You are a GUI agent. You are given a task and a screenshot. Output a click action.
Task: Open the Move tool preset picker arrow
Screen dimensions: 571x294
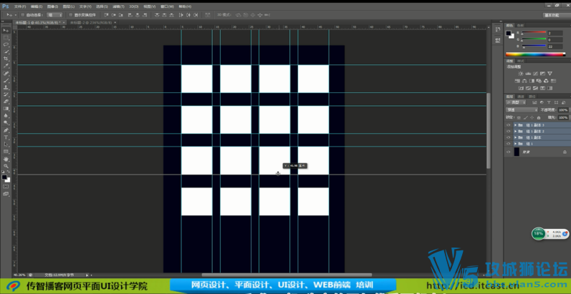pos(15,15)
